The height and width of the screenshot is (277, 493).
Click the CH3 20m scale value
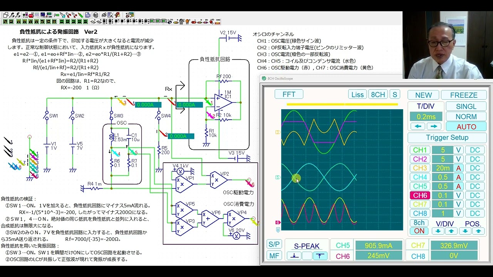tap(443, 168)
